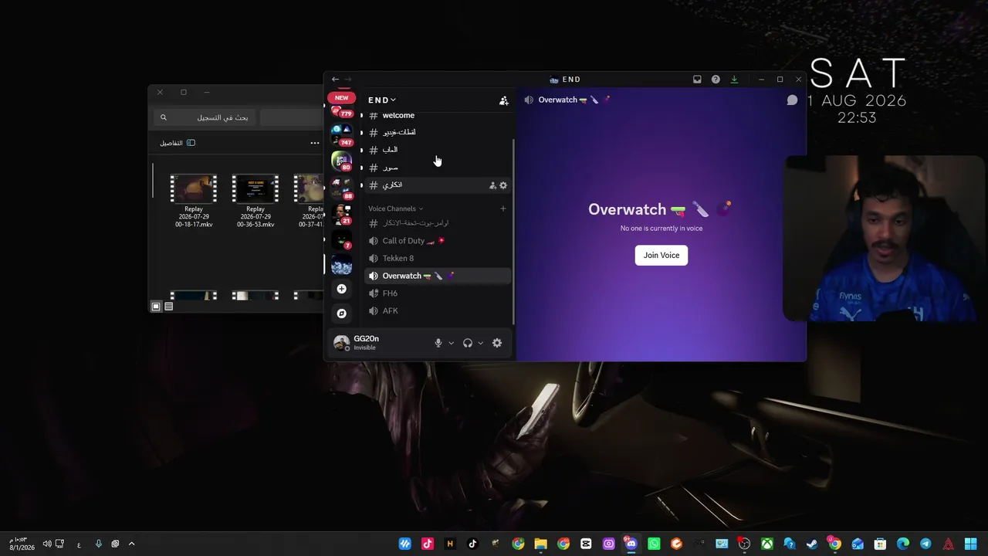The image size is (988, 556).
Task: Open WhatsApp from the taskbar
Action: [654, 544]
